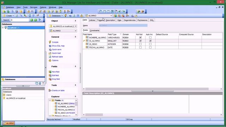Click the Refresh table icon
Image resolution: width=226 pixels, height=127 pixels.
pyautogui.click(x=50, y=57)
